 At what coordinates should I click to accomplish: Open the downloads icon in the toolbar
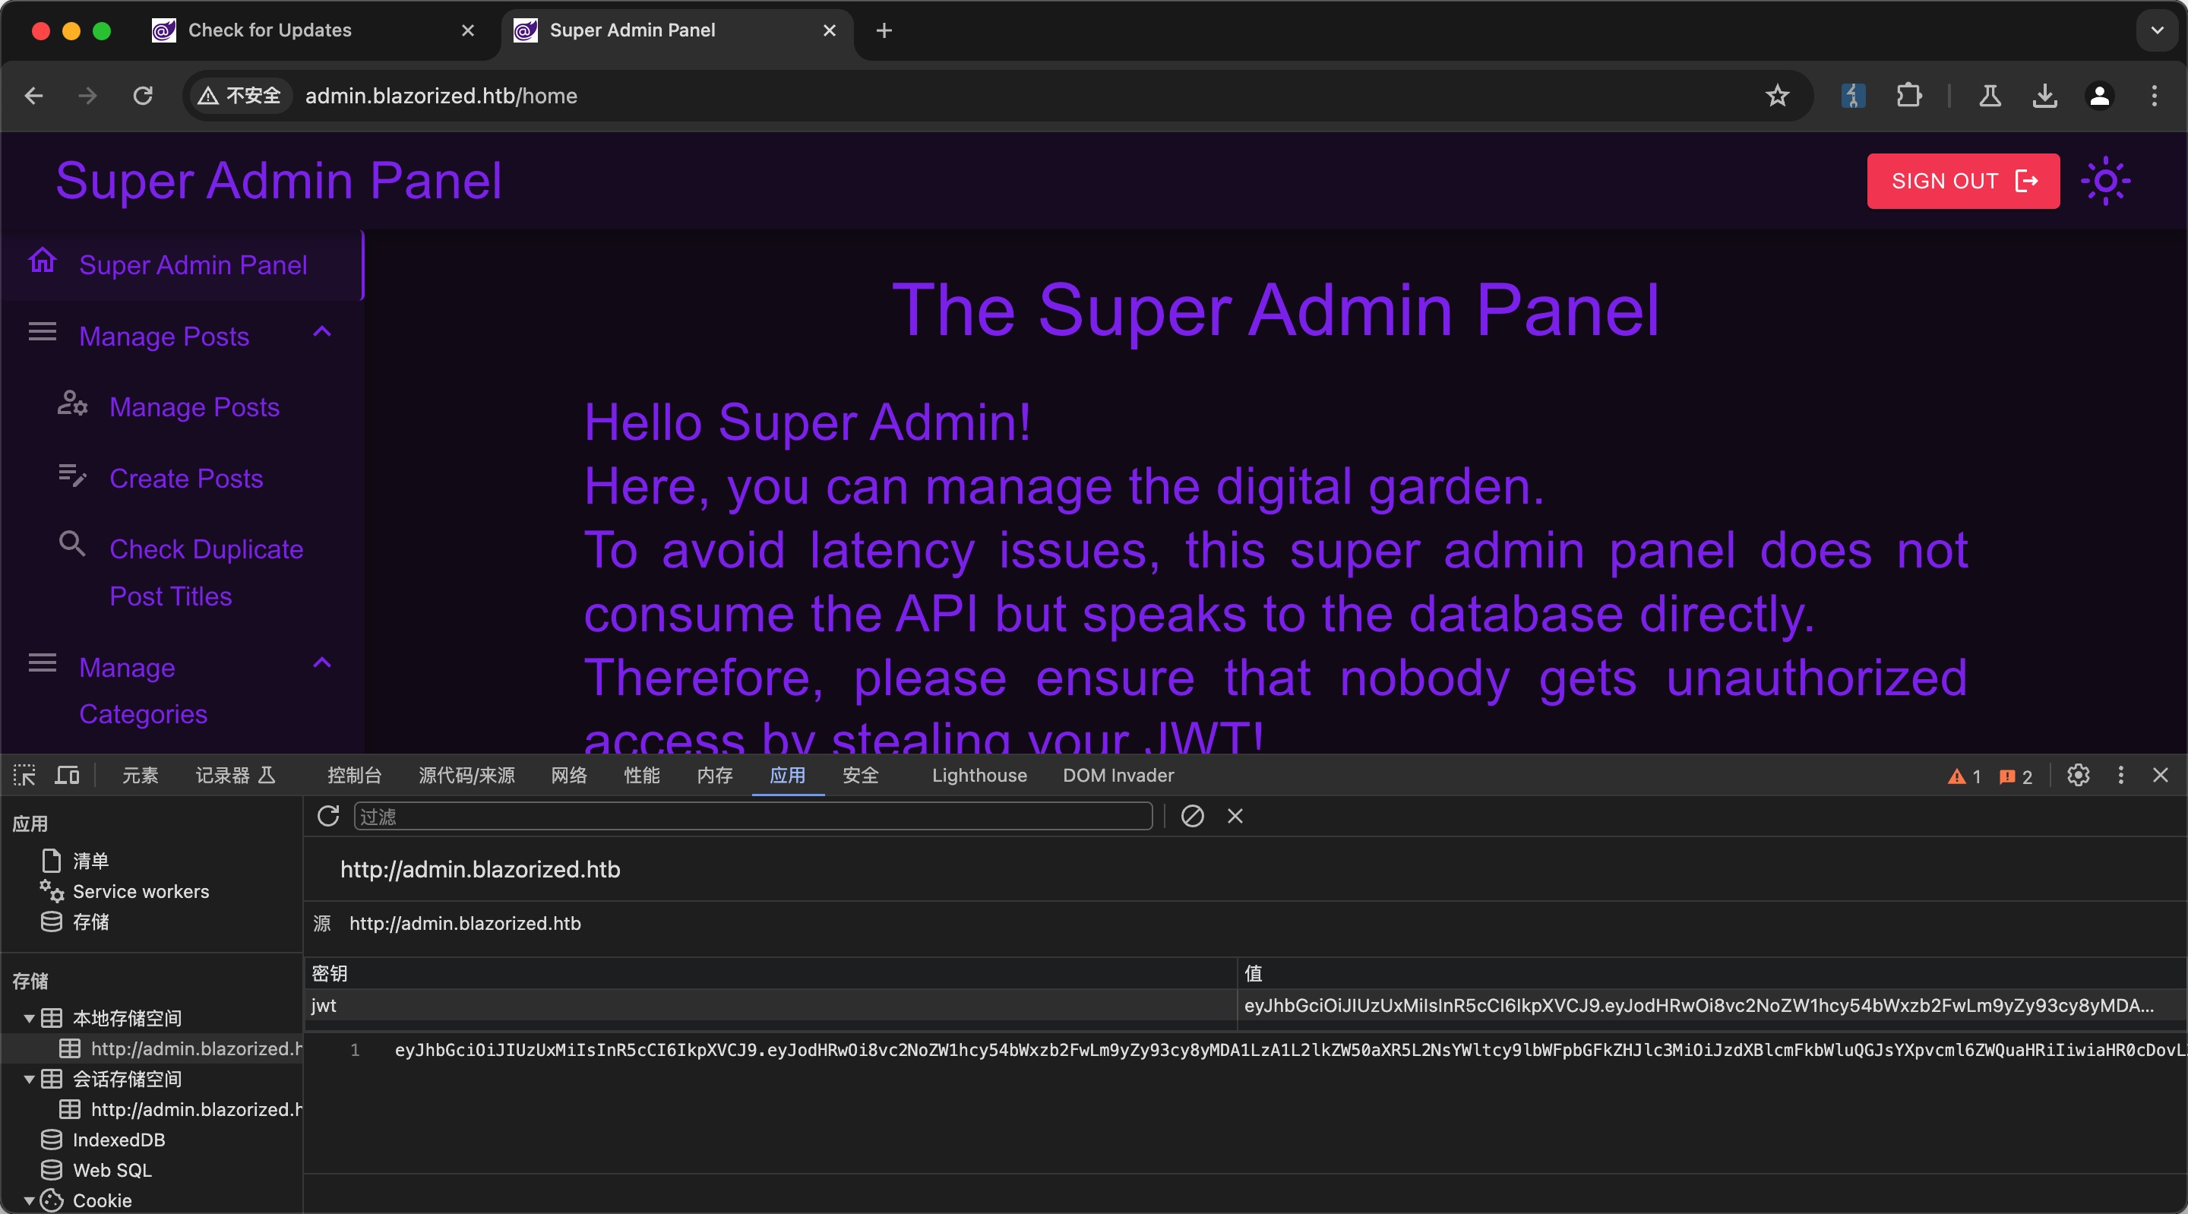coord(2044,96)
